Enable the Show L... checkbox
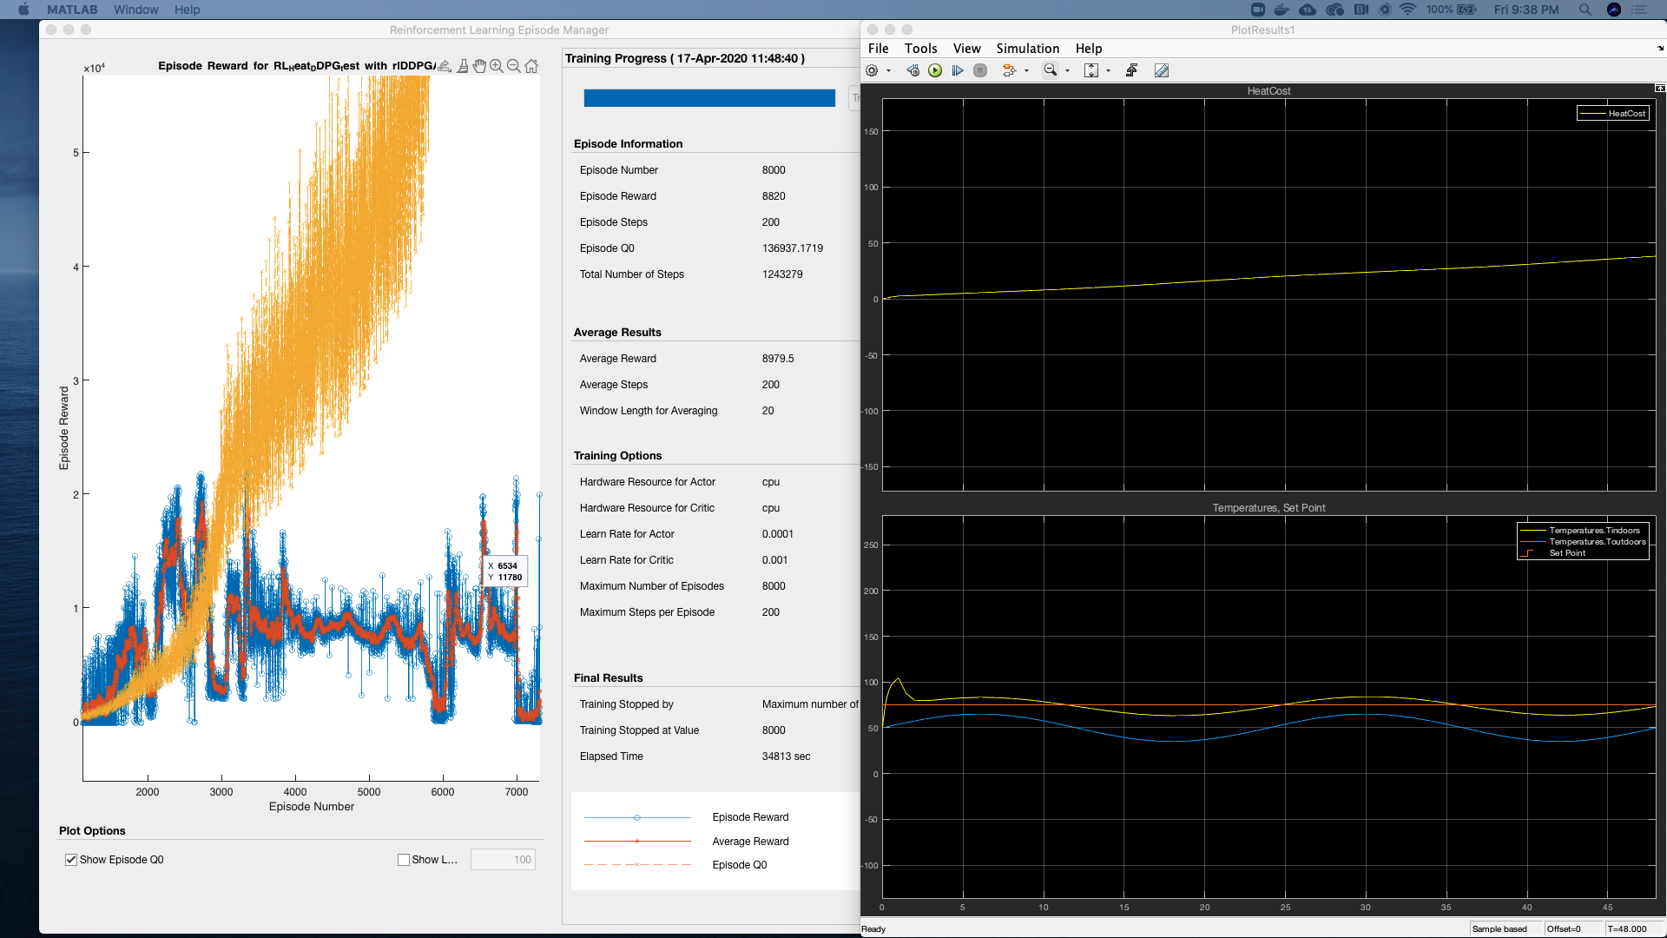This screenshot has width=1667, height=938. pos(404,860)
